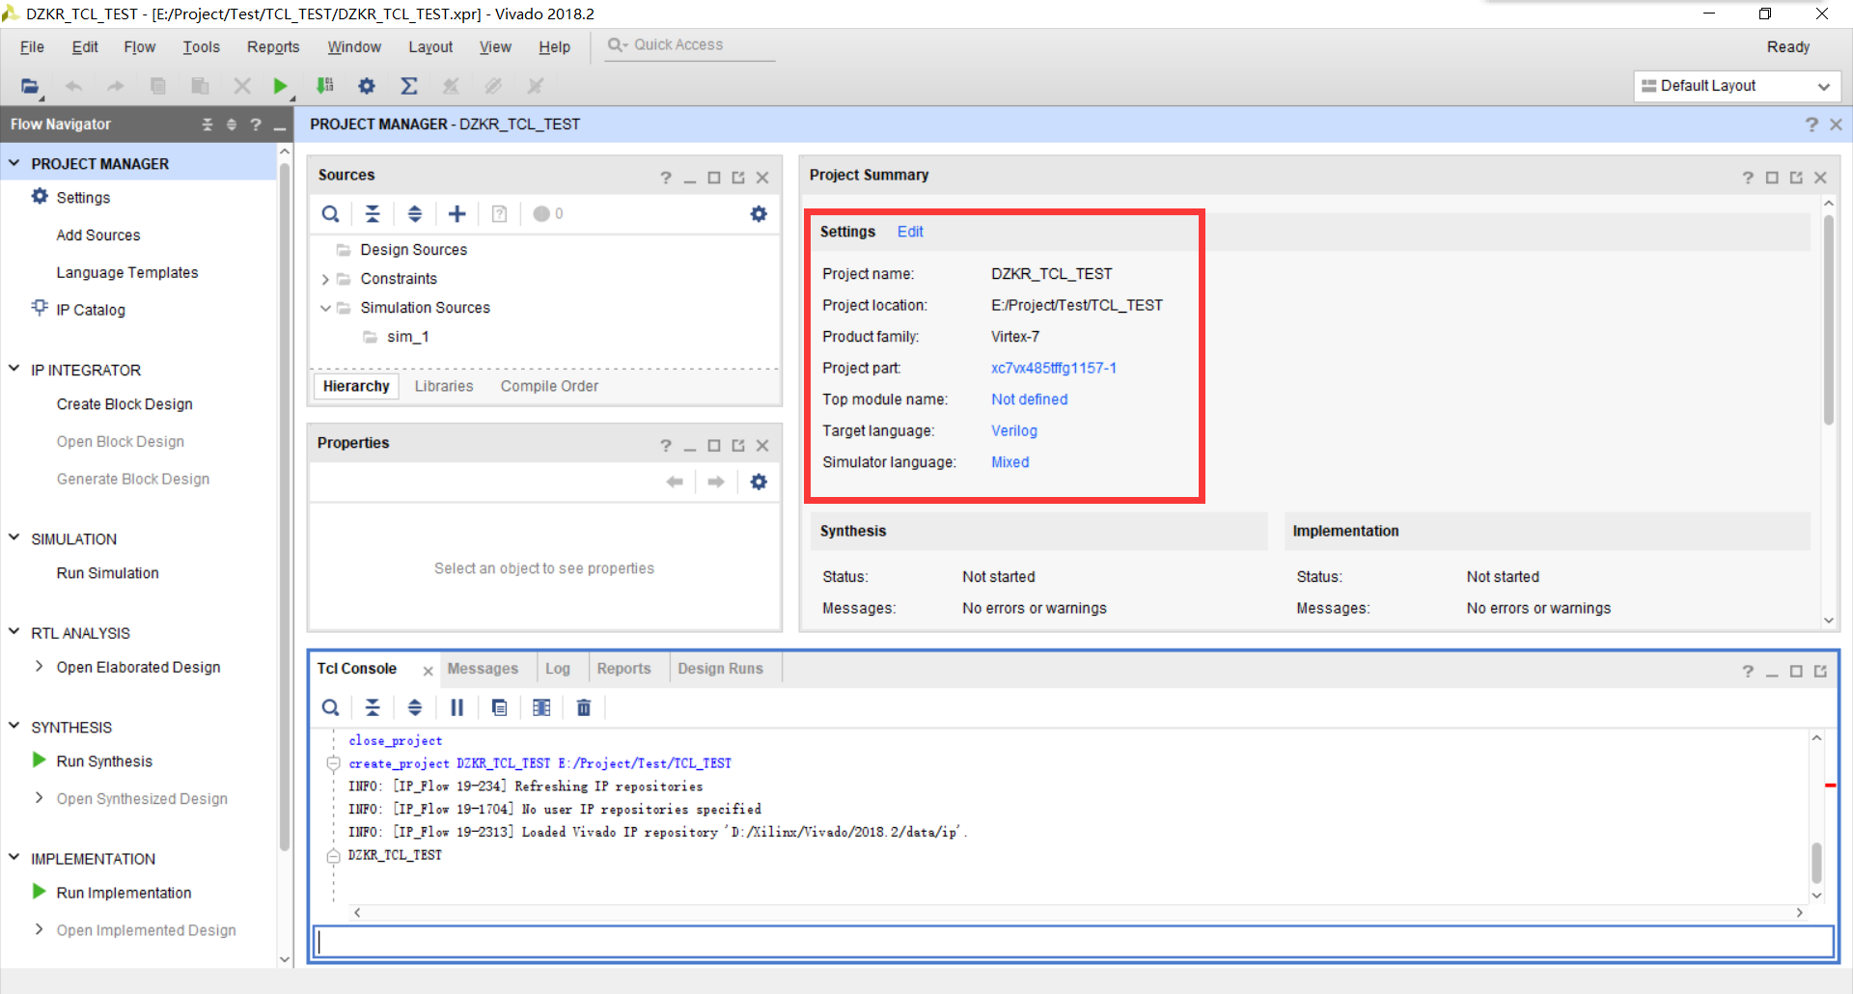Click the Mixed simulator language link
Viewport: 1853px width, 994px height.
click(x=1010, y=462)
